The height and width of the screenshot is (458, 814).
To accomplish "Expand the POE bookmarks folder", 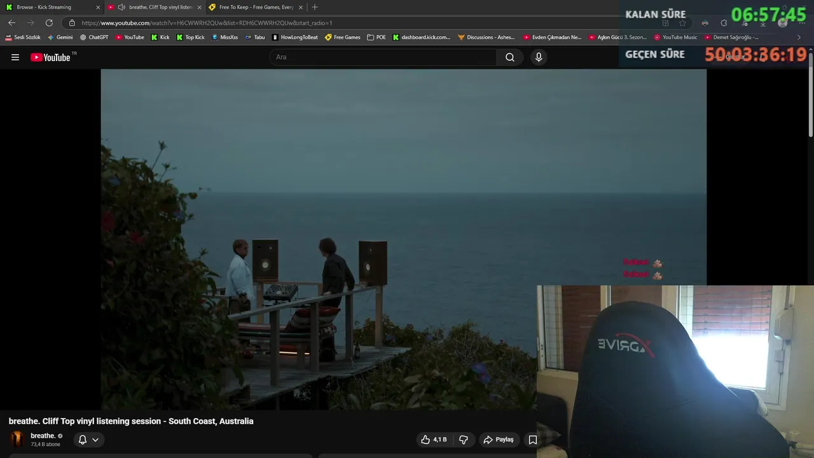I will click(x=376, y=38).
